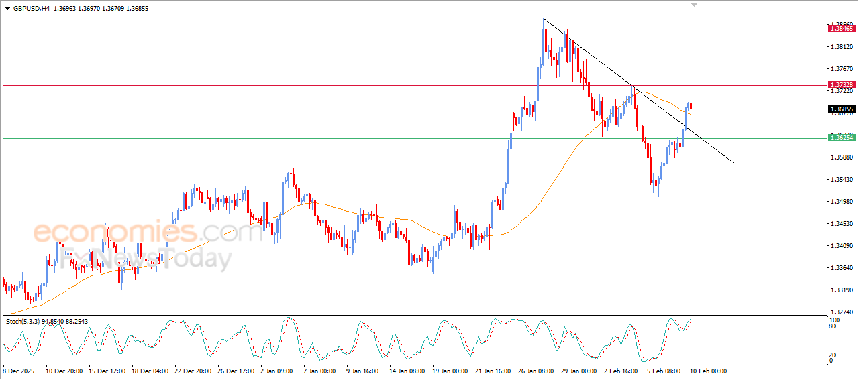Click the 1.34530 price axis label
859x380 pixels.
[841, 224]
